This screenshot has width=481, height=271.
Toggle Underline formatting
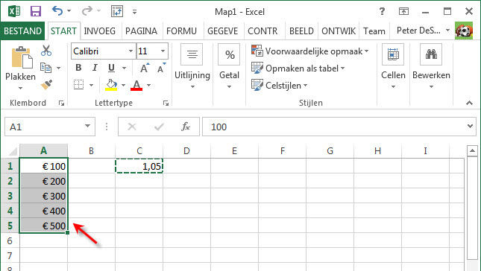coord(111,68)
